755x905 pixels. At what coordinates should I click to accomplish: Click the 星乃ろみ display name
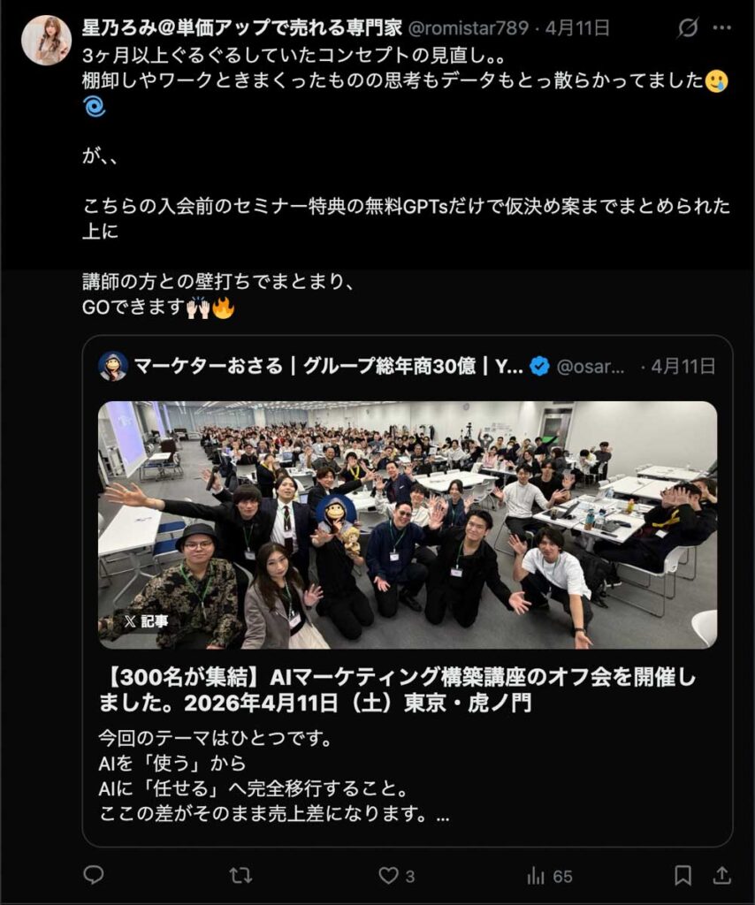coord(242,27)
